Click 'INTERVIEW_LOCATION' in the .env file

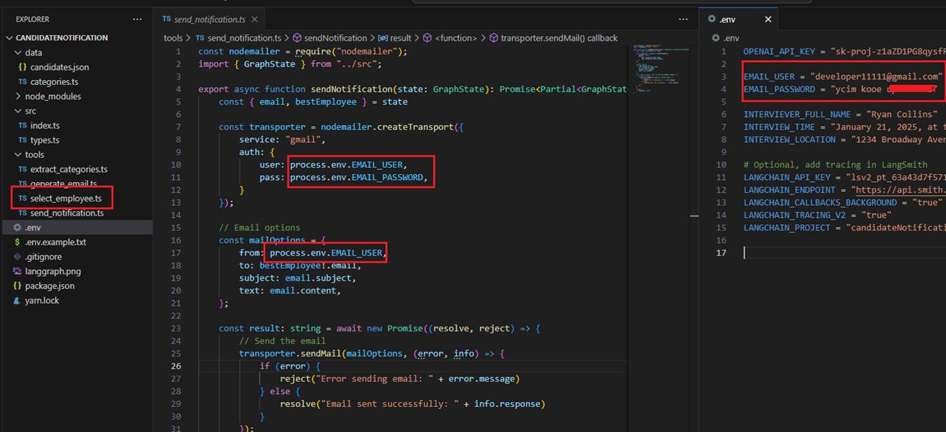pos(789,139)
